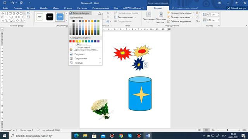Viewport: 248px width, 139px height.
Task: Pick purple standard color swatch
Action: (x=98, y=41)
